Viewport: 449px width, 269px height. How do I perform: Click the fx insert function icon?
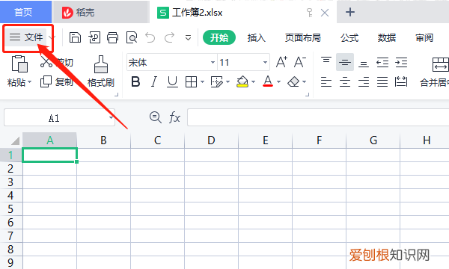pyautogui.click(x=174, y=117)
